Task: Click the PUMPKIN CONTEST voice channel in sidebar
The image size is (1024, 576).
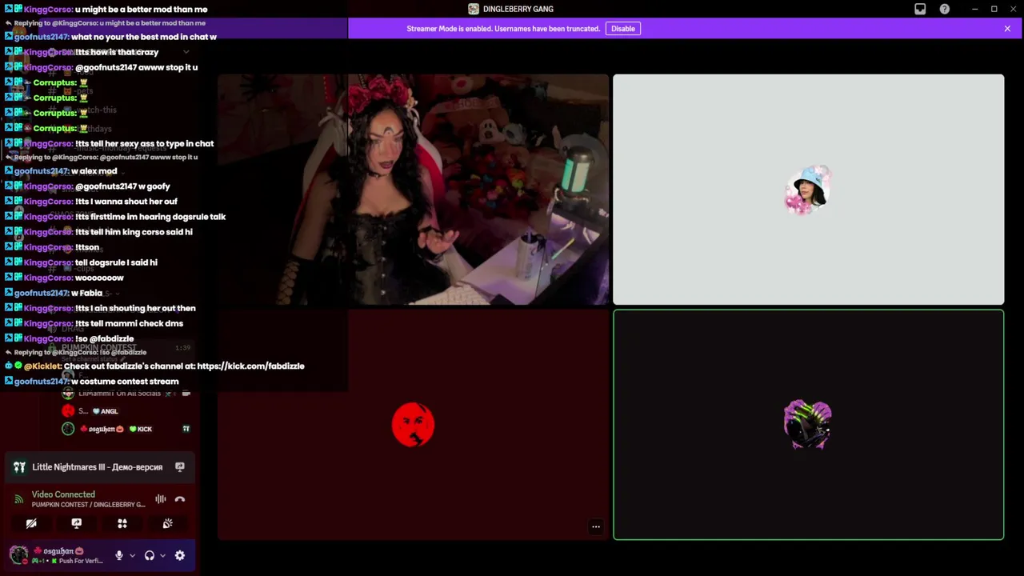Action: 99,348
